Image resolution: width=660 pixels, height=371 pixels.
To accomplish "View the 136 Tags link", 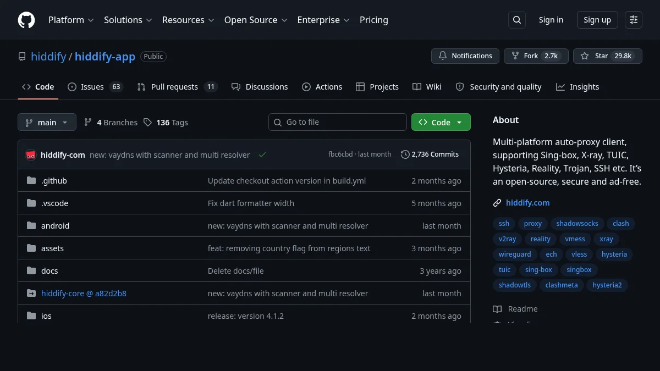I will pyautogui.click(x=166, y=123).
